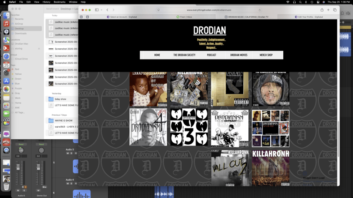Screen dimensions: 353x198
Task: Open Safari from the Dock
Action: [x=6, y=56]
